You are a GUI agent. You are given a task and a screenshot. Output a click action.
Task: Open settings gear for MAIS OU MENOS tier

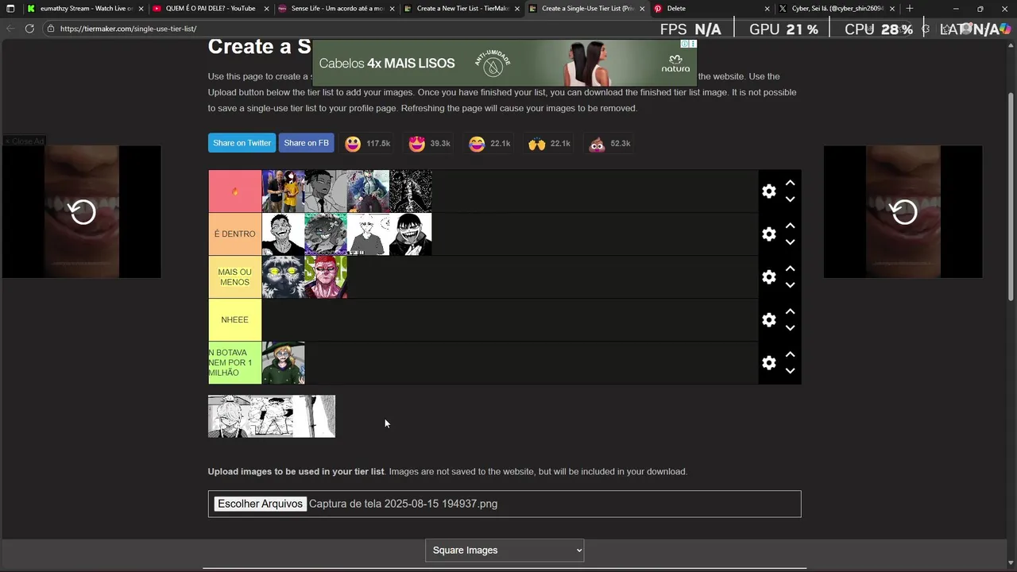point(768,277)
